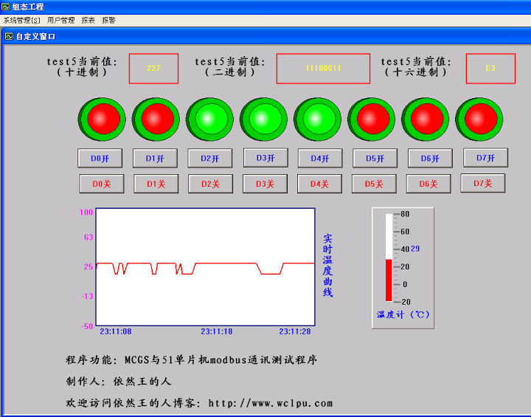Click the red thermometer level bar

coord(389,280)
